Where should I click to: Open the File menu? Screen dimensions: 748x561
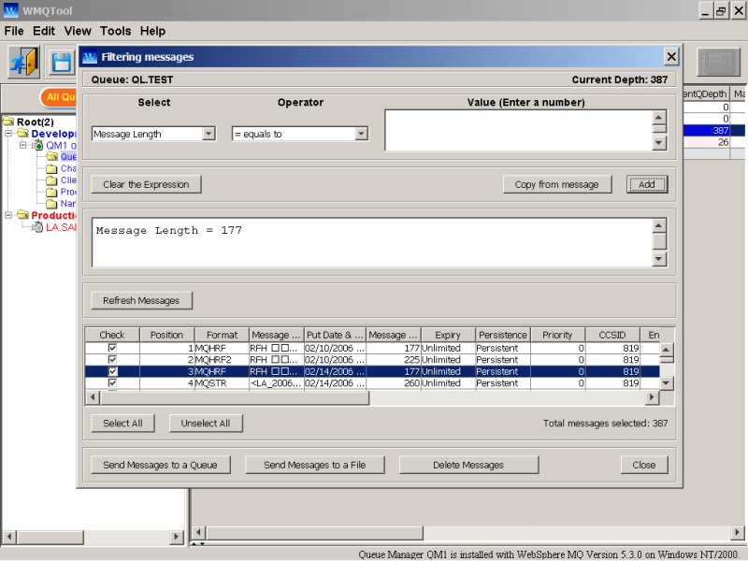point(14,31)
